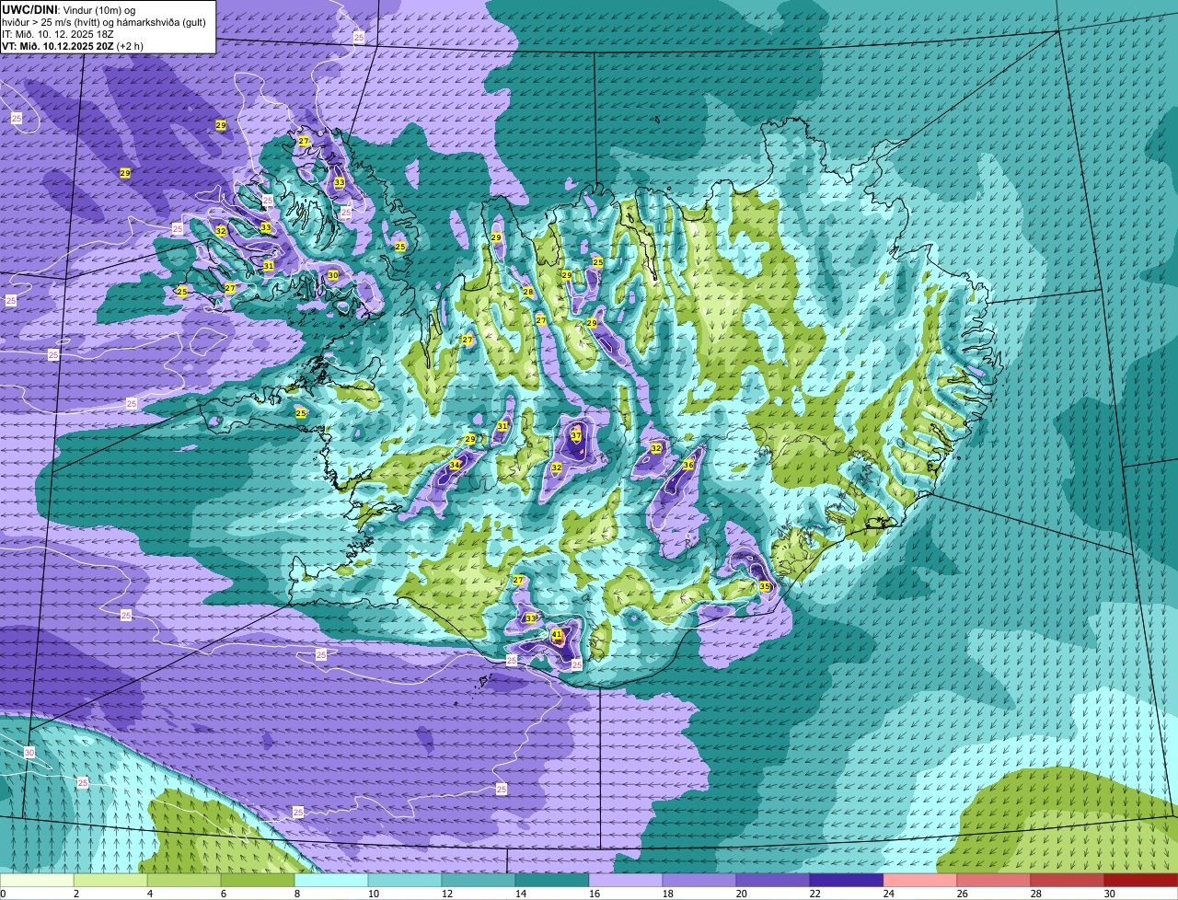Click the dark teal swatch between 14 and 16

point(552,880)
